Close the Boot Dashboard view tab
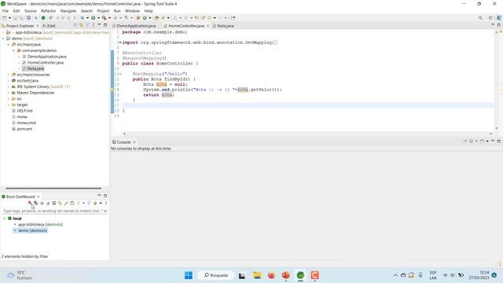 click(39, 197)
